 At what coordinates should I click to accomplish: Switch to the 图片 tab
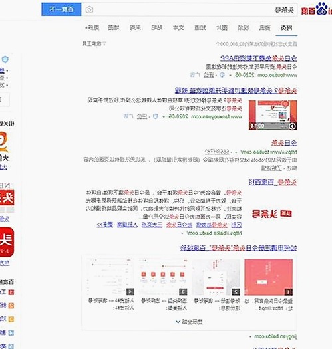222,28
